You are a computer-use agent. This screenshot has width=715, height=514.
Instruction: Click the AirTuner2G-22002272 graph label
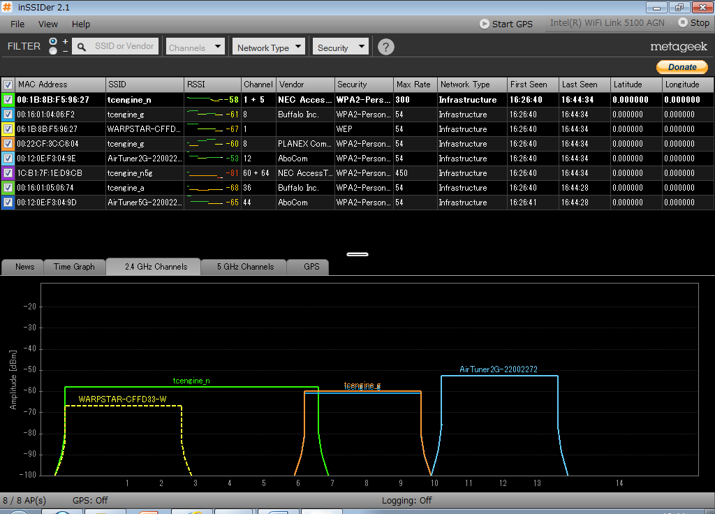tap(499, 369)
